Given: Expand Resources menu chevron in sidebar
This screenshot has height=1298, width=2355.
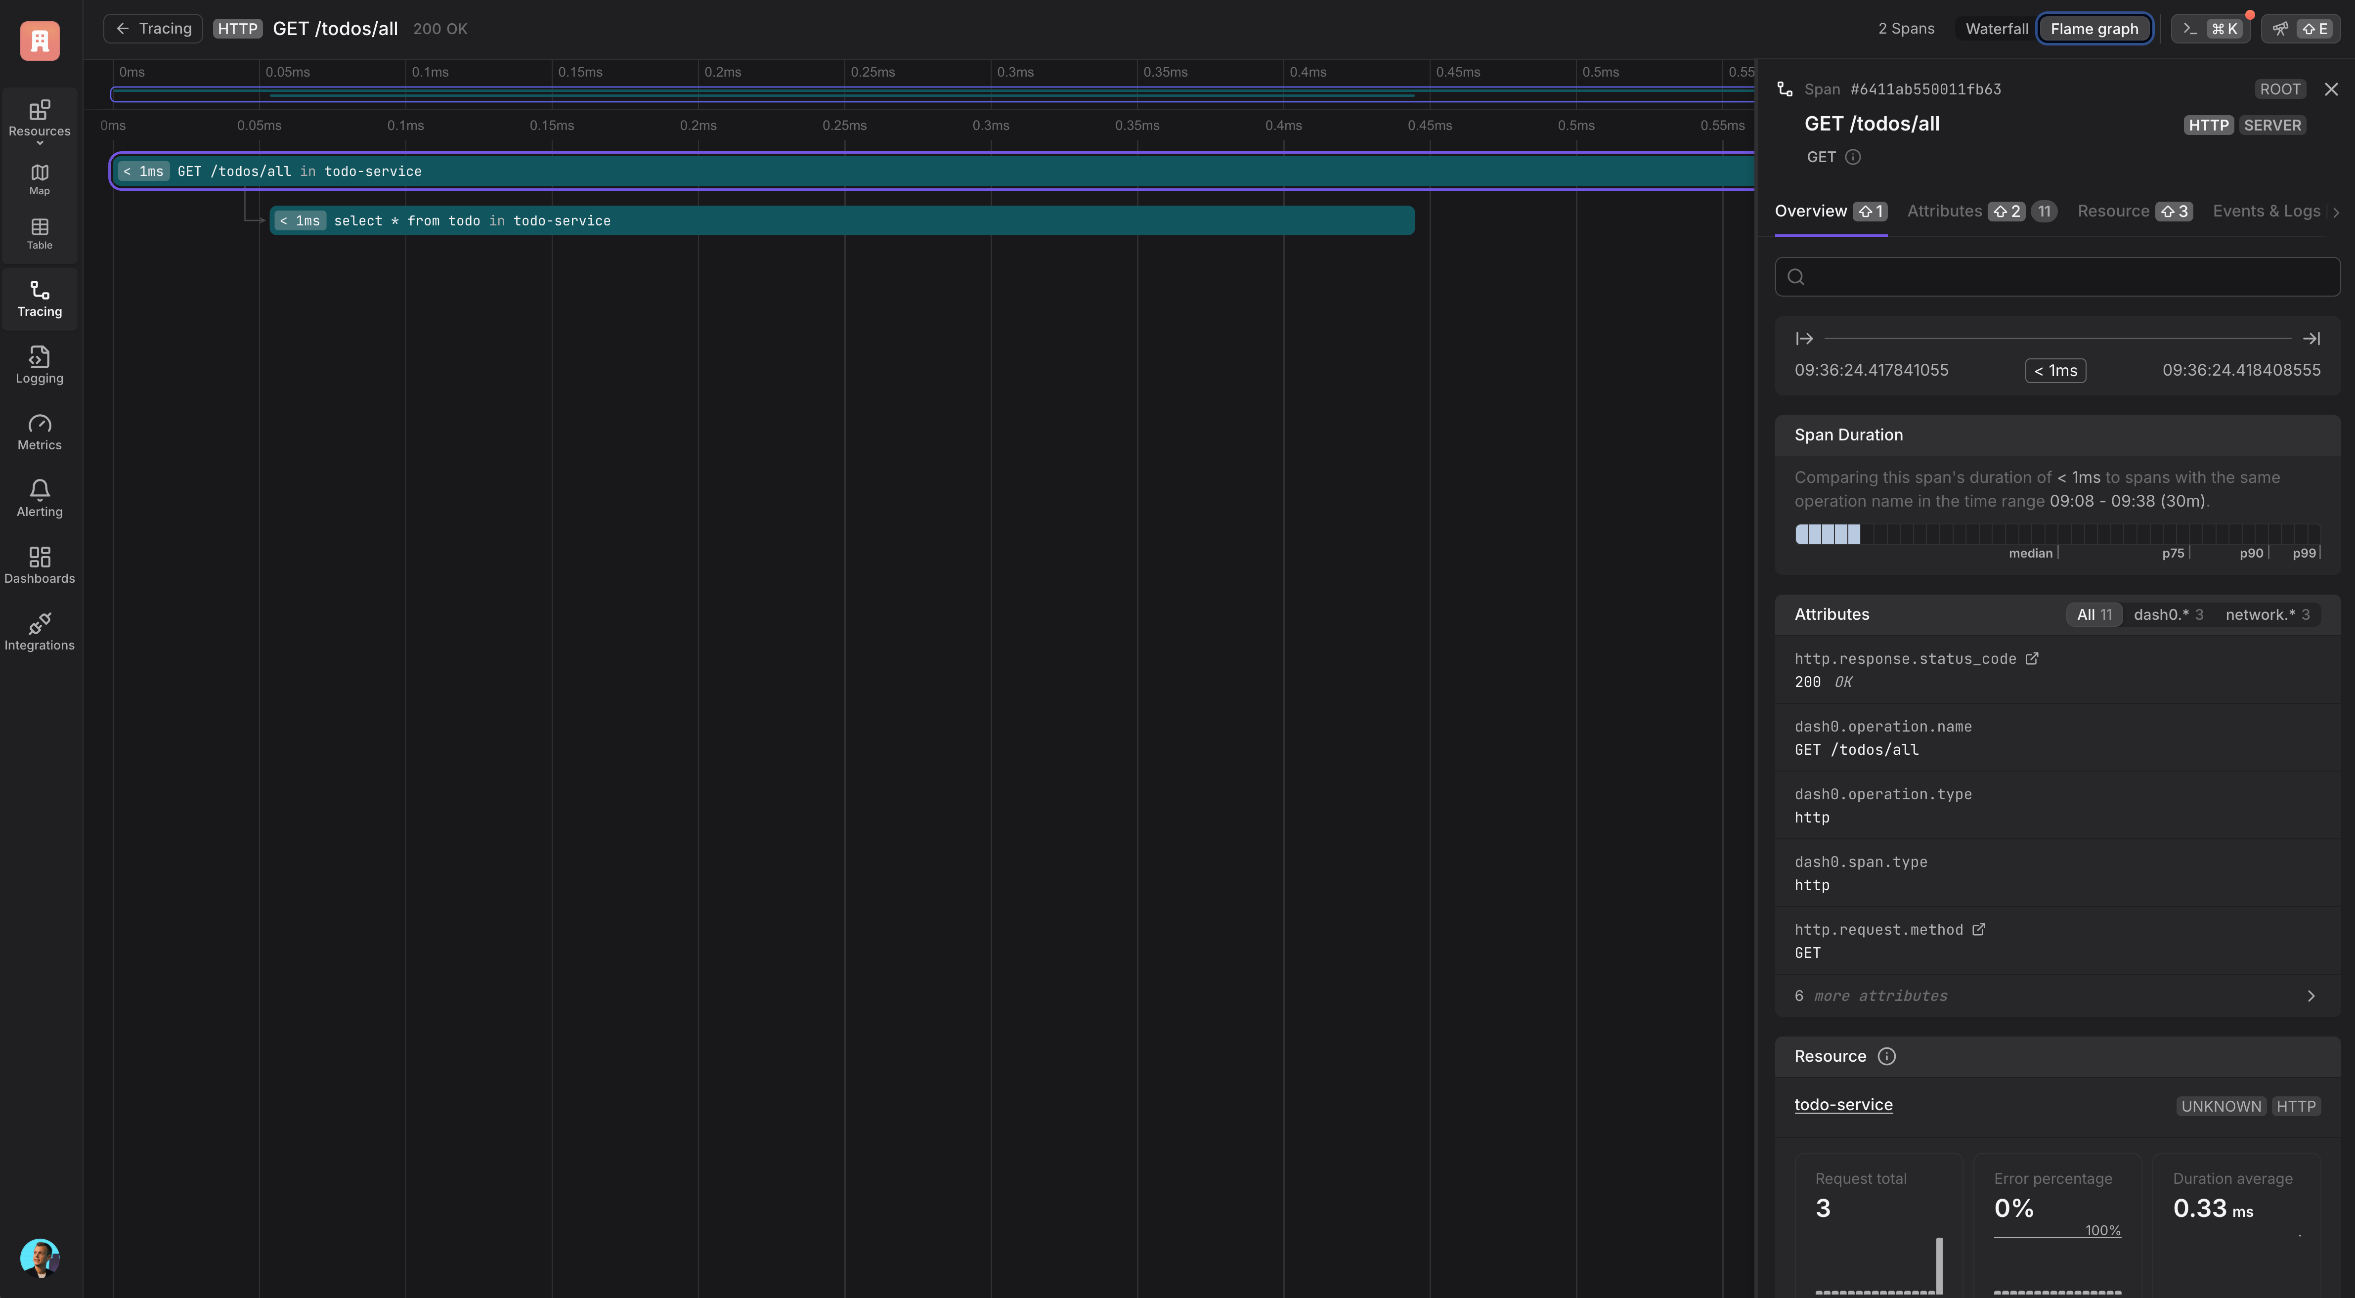Looking at the screenshot, I should tap(40, 142).
